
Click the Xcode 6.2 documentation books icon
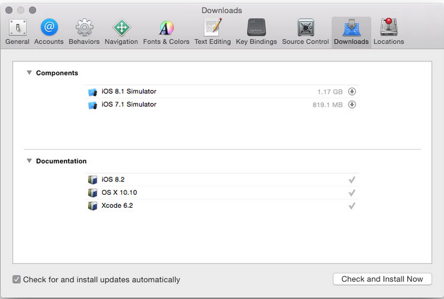[92, 206]
